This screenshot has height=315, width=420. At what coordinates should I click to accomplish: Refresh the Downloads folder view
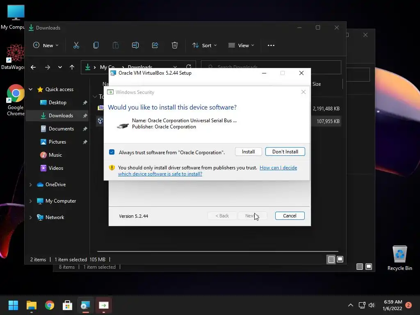pos(189,66)
